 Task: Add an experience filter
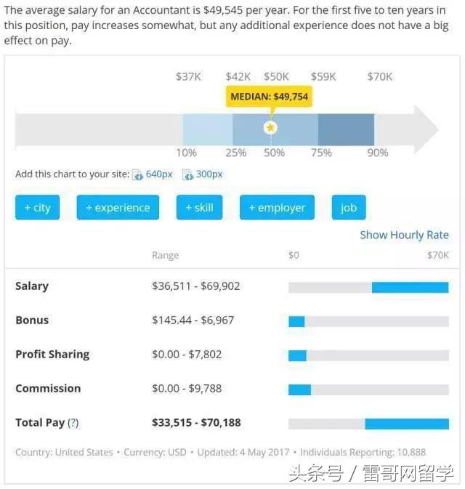pos(118,208)
